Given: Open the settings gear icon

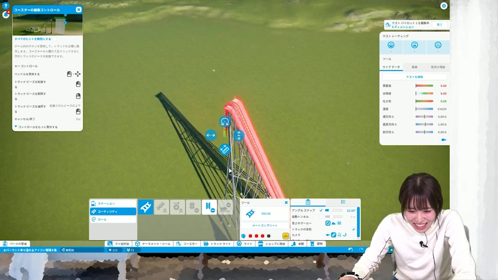Looking at the screenshot, I should tap(444, 6).
